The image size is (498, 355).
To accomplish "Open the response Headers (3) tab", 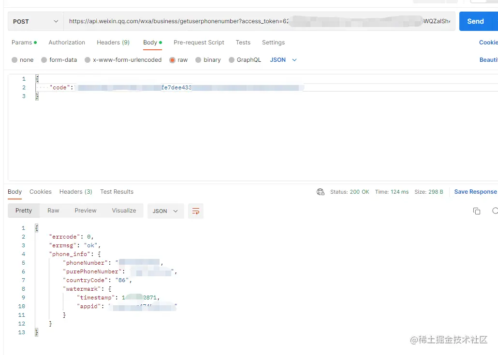I will coord(75,192).
